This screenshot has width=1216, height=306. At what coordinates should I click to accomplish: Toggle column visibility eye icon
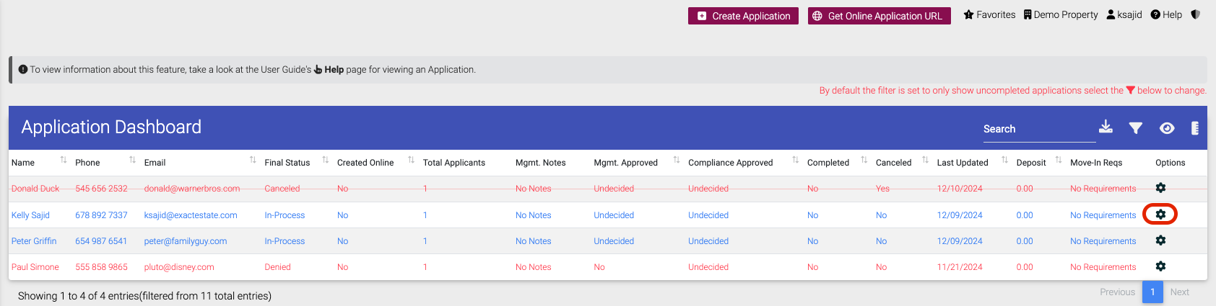pyautogui.click(x=1167, y=128)
